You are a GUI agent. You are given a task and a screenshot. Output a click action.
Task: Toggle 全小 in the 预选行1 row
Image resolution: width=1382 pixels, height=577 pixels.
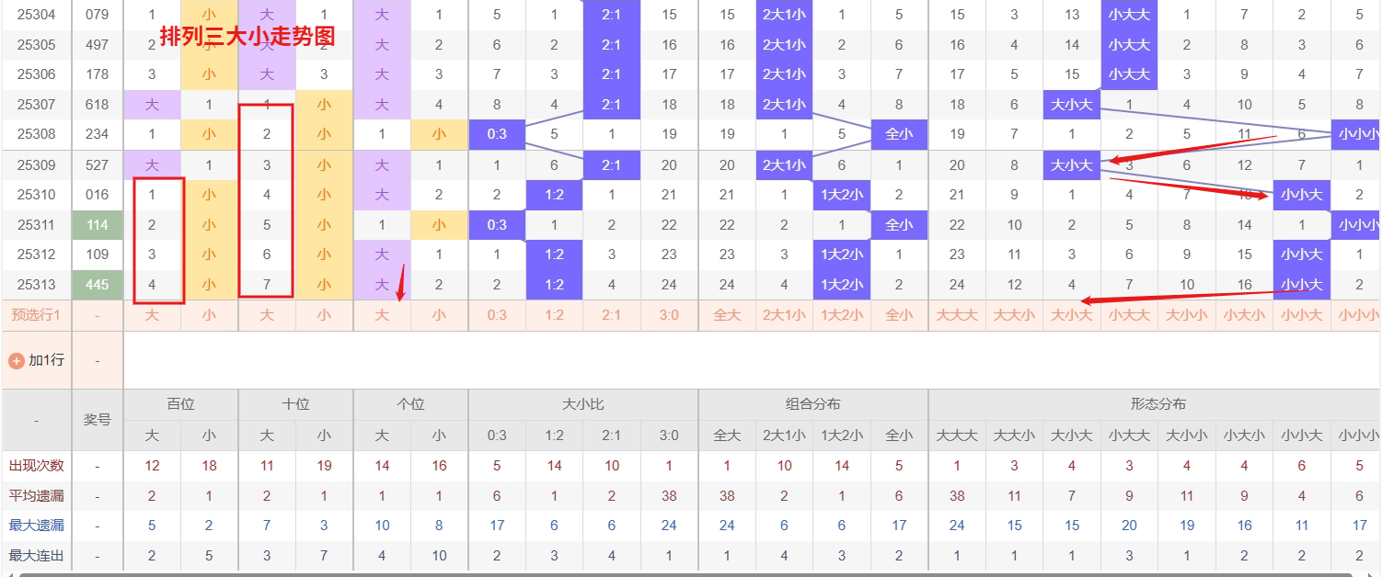899,315
